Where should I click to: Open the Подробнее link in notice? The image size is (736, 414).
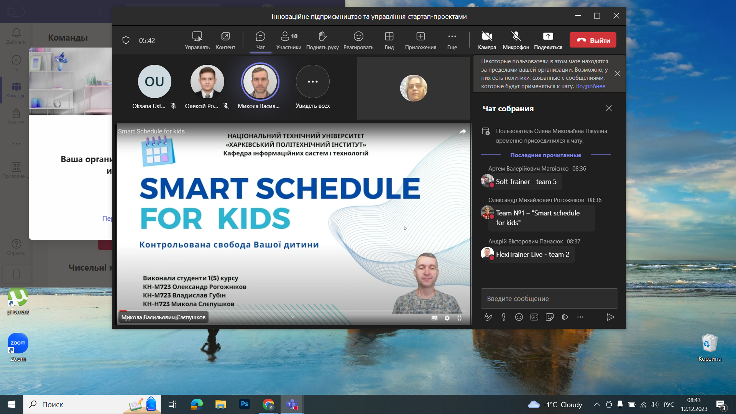click(590, 86)
